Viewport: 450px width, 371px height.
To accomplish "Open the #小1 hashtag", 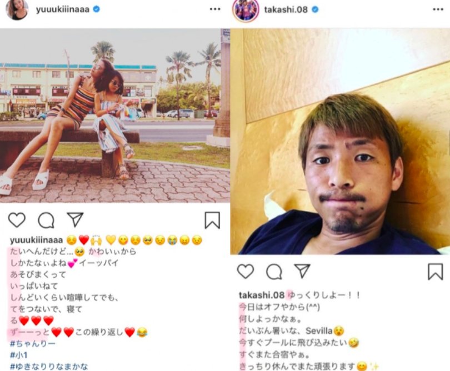I will click(x=19, y=355).
